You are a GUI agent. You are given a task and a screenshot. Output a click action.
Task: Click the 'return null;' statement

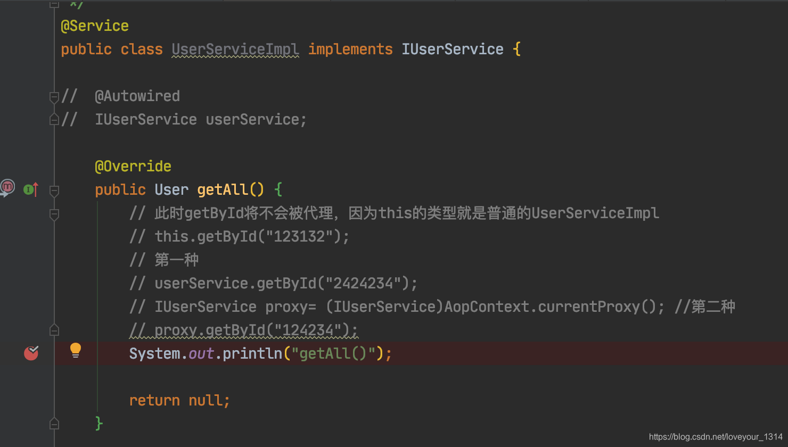click(x=179, y=400)
